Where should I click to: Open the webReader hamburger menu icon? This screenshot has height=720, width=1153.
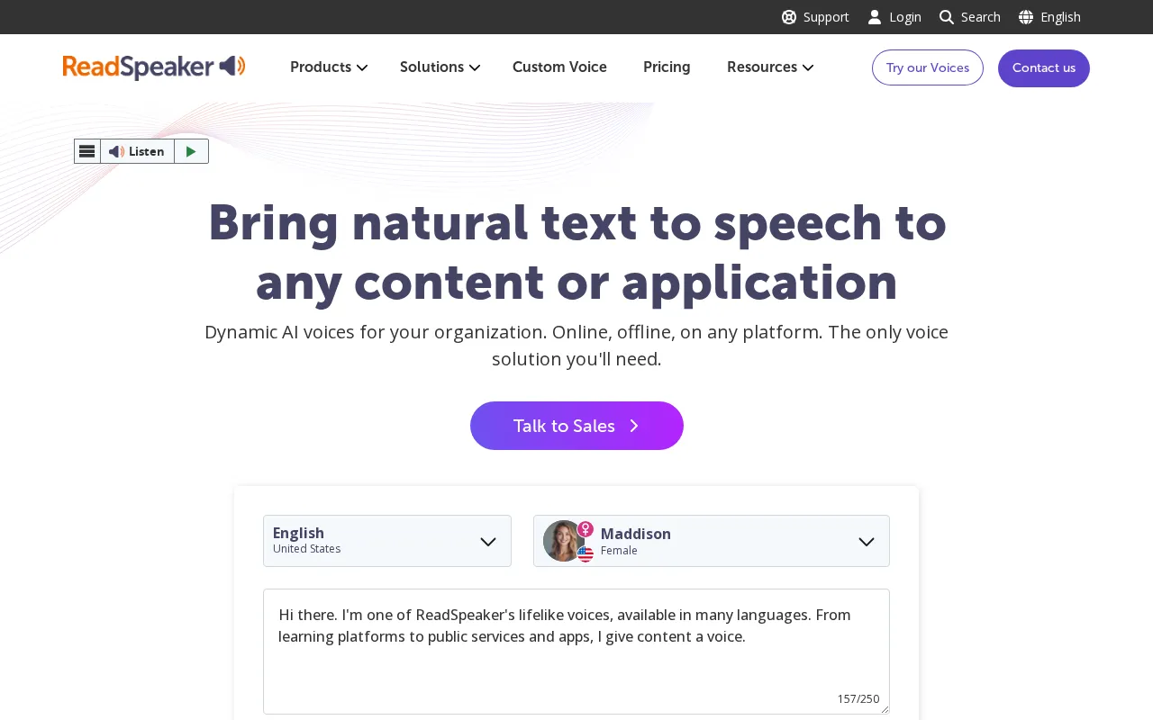pyautogui.click(x=87, y=151)
